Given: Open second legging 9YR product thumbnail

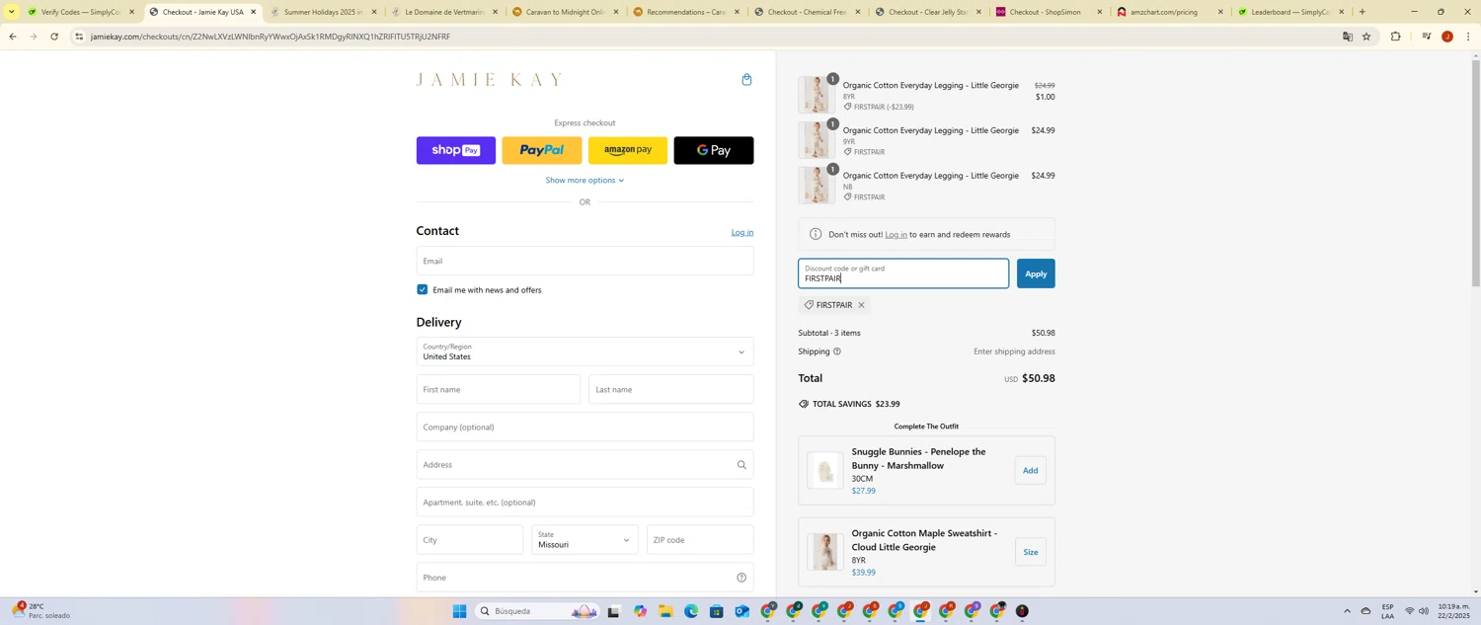Looking at the screenshot, I should click(818, 140).
